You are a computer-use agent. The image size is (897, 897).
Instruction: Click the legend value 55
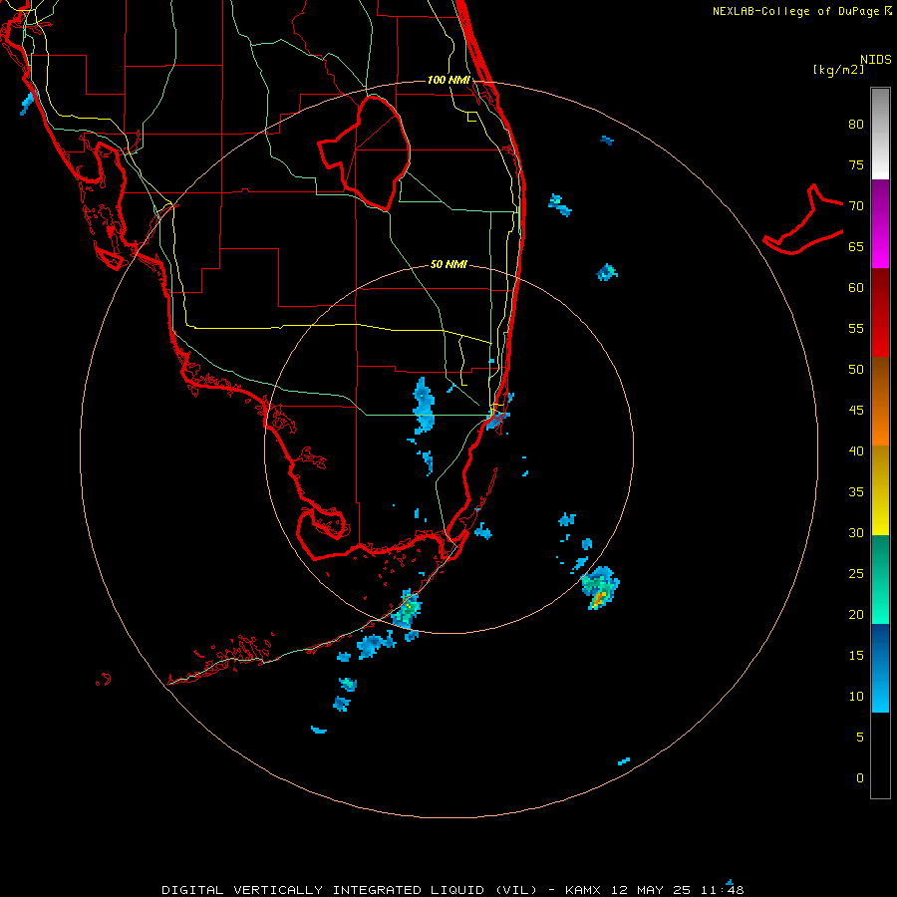tap(856, 329)
